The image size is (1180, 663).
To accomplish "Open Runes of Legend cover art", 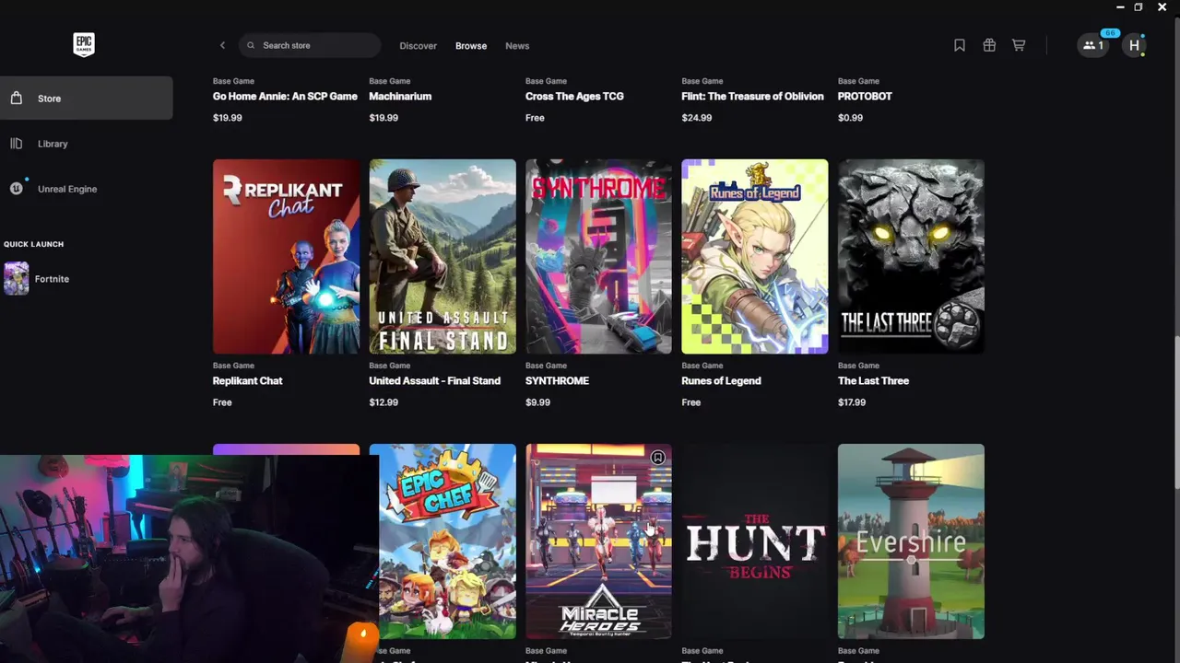I will (755, 256).
